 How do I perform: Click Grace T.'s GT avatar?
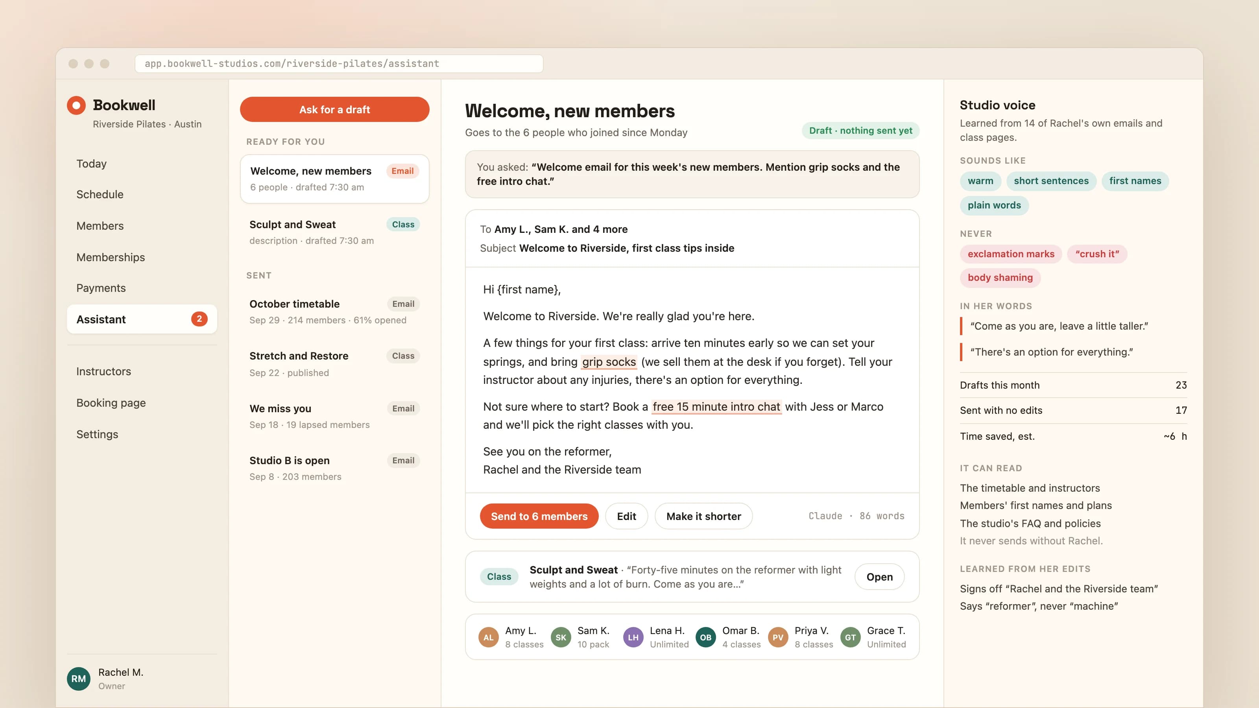[850, 637]
